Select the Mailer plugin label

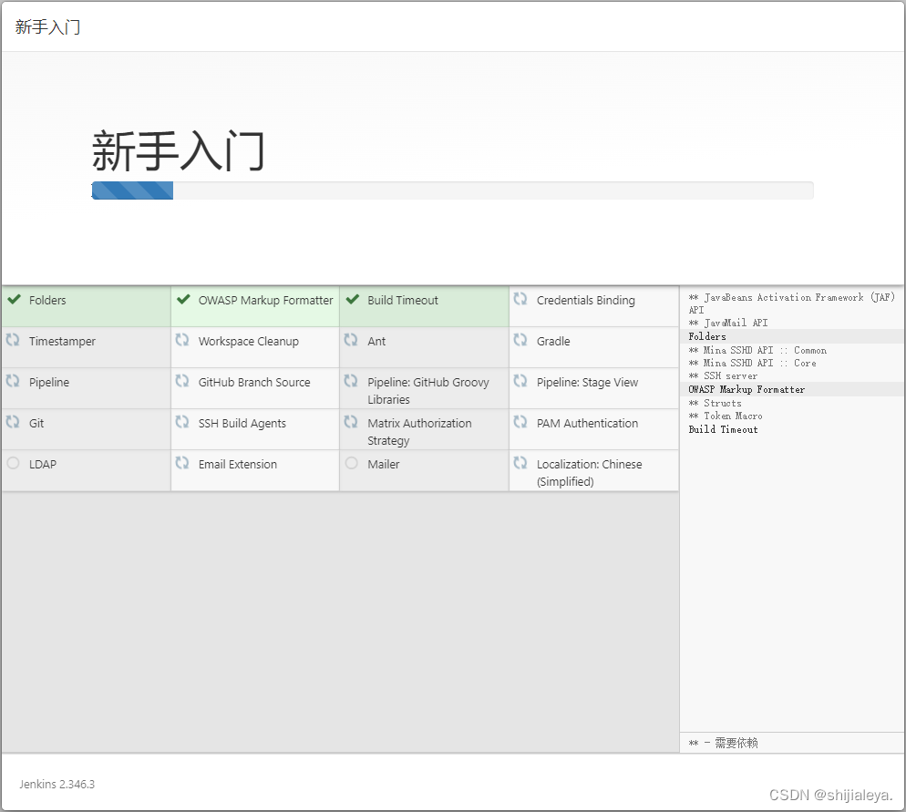[384, 465]
